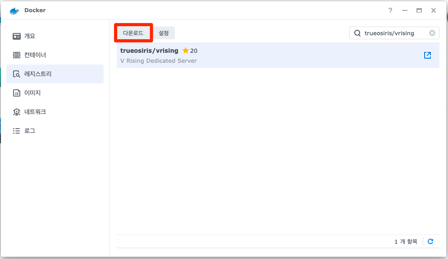Select the trueosiris/vrising result row
Image resolution: width=448 pixels, height=259 pixels.
tap(278, 55)
